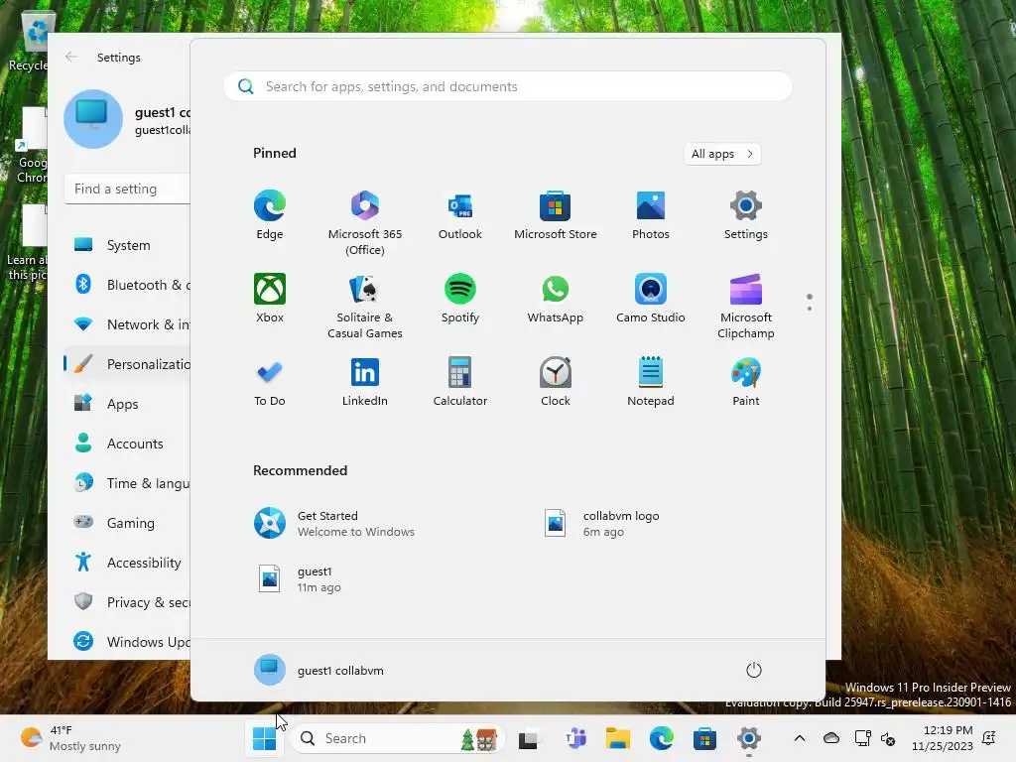
Task: Open Settings from the pinned apps grid
Action: point(746,215)
